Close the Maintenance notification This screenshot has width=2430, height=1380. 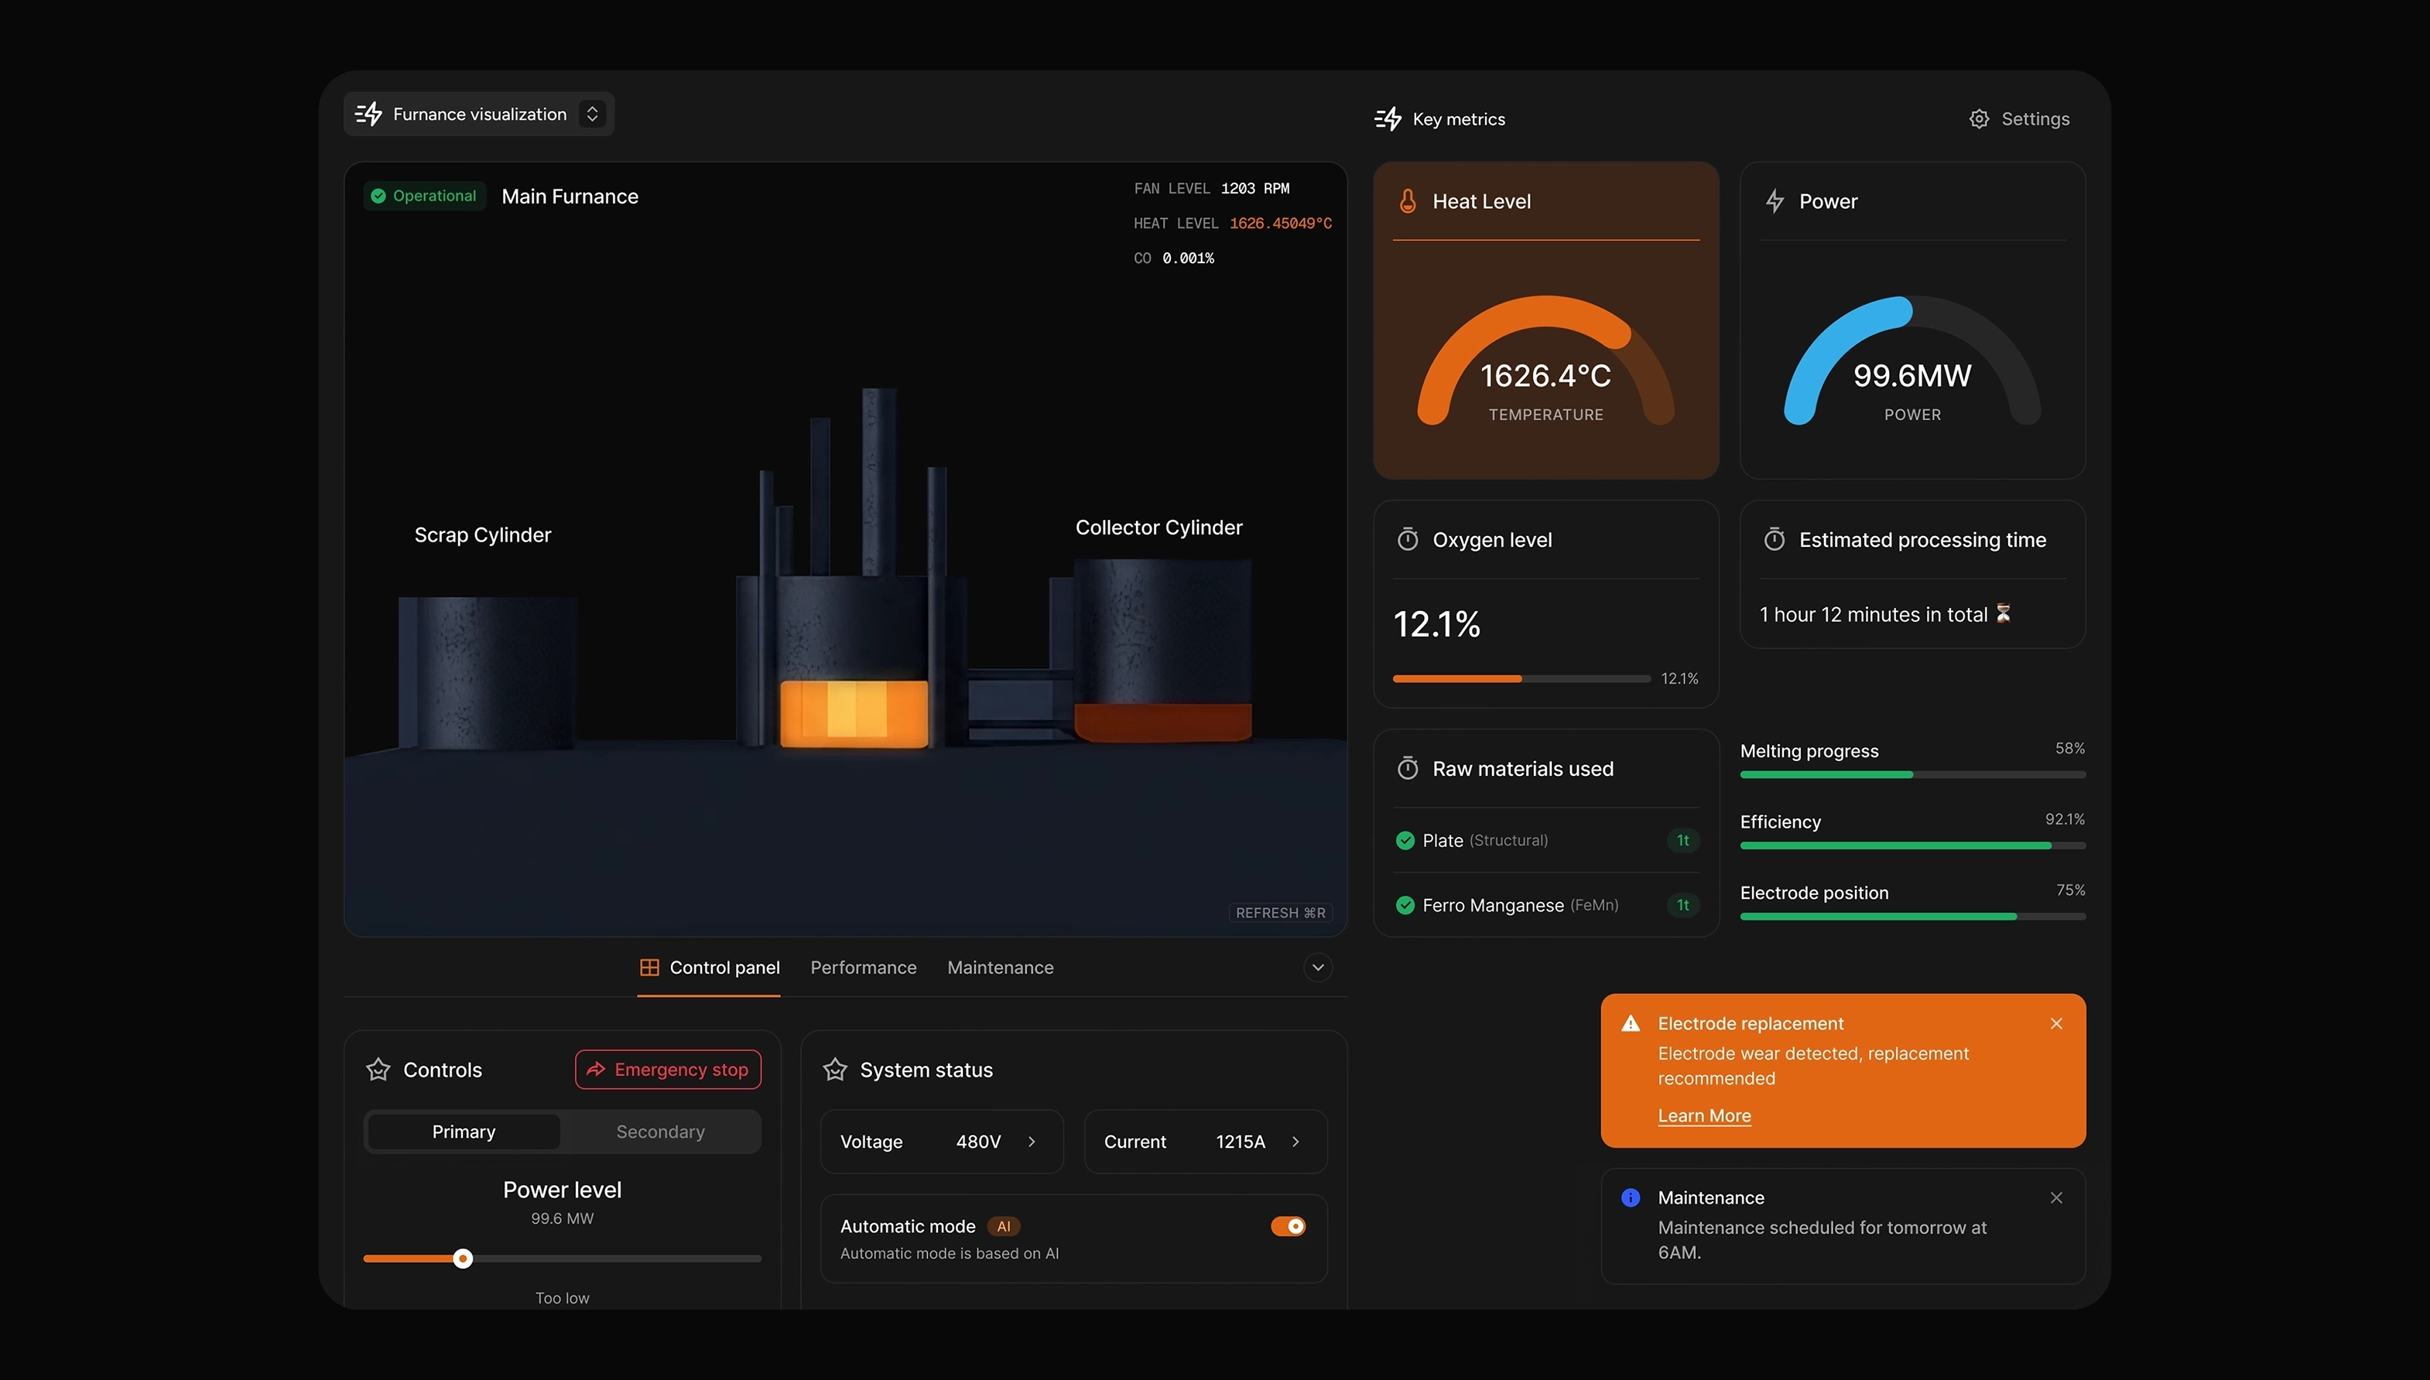[2055, 1198]
